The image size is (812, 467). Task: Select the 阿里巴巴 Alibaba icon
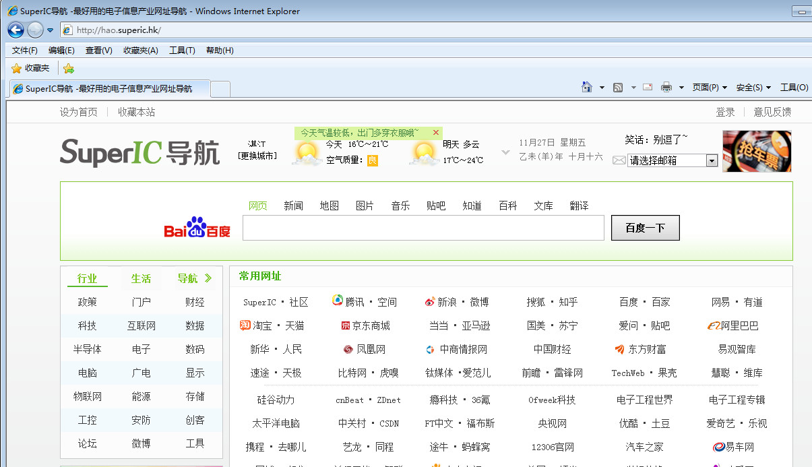pyautogui.click(x=713, y=325)
